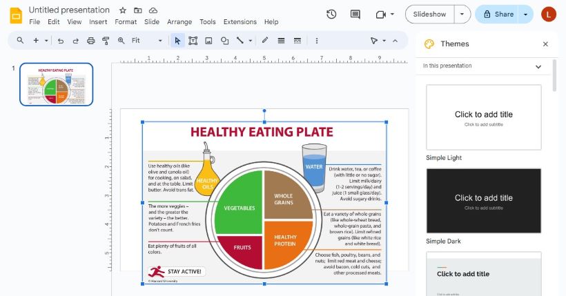Open border dash options
This screenshot has height=296, width=566.
tap(297, 41)
